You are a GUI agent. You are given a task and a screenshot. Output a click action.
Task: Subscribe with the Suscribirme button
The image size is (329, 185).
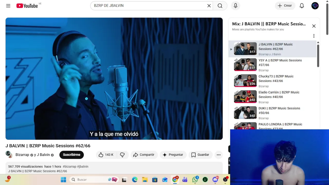71,155
